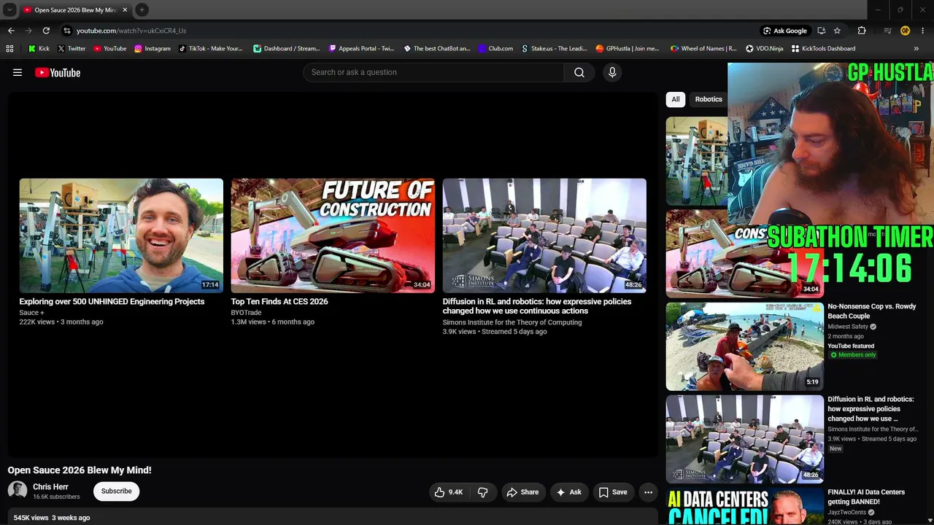Click the Ask button under the video

(x=568, y=492)
